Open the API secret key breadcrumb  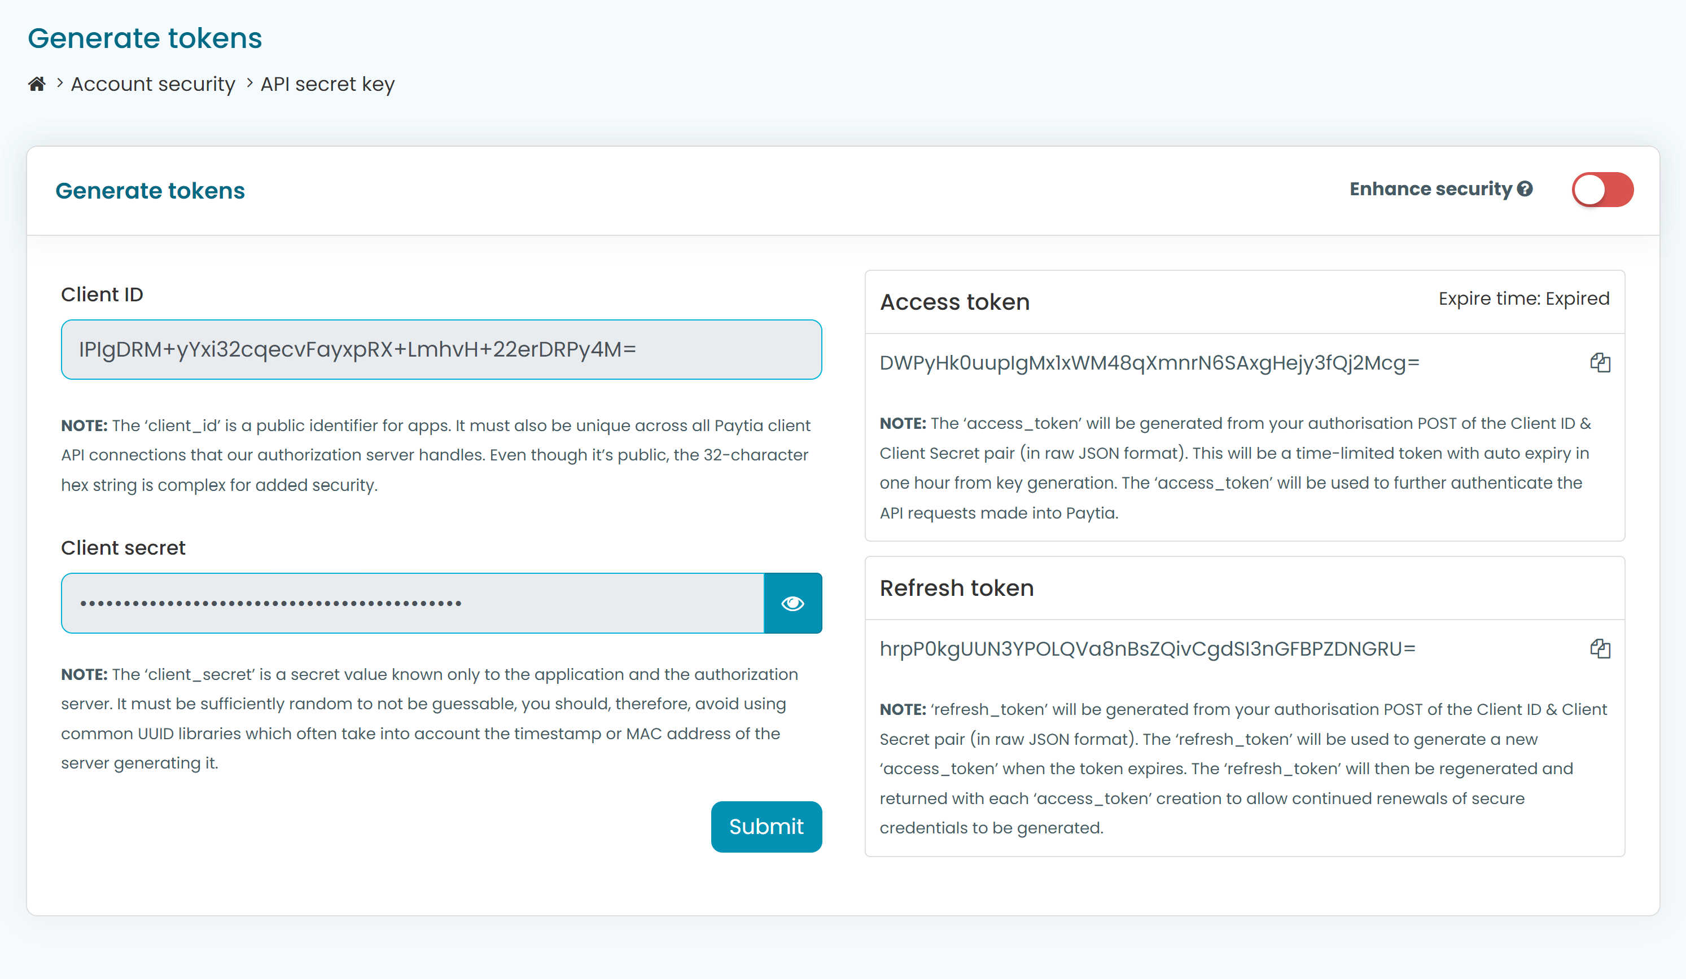[x=328, y=84]
